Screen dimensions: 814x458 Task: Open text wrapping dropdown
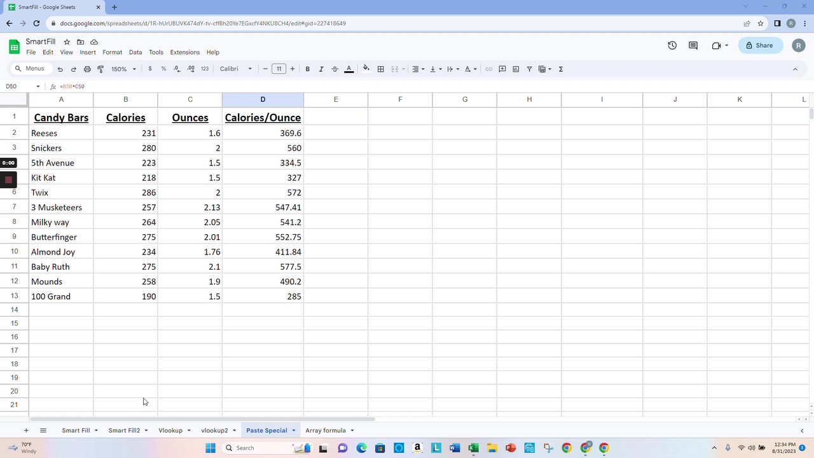(453, 69)
